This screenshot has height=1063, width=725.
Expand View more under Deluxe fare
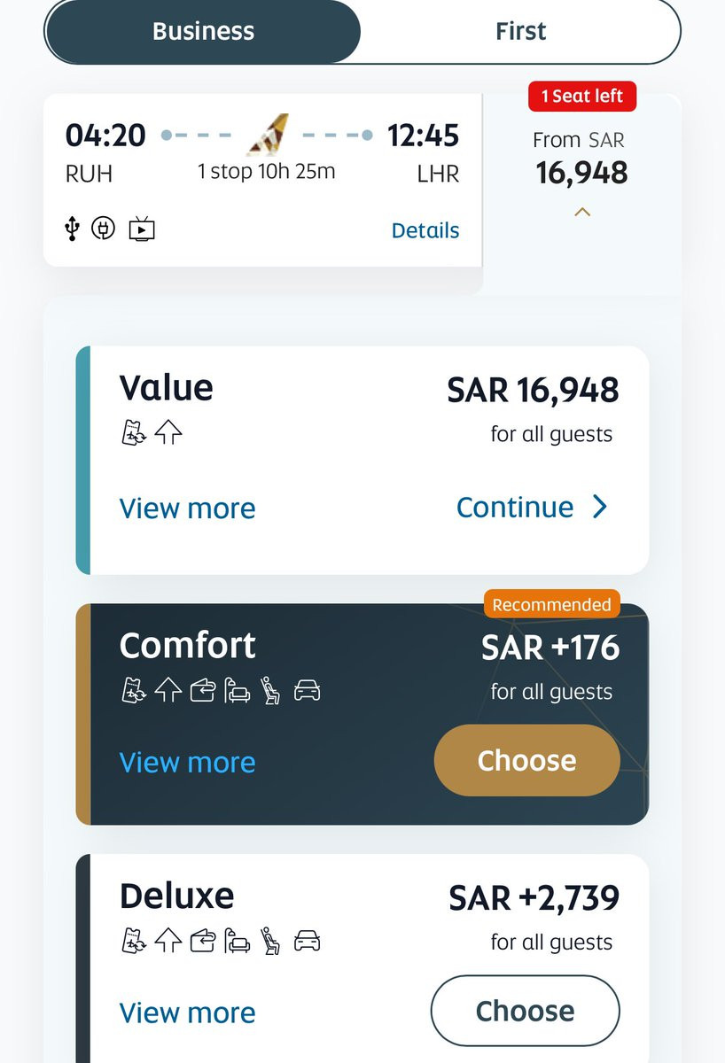click(187, 1013)
